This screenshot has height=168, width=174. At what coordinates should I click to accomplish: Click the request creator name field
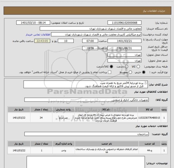coord(96,35)
